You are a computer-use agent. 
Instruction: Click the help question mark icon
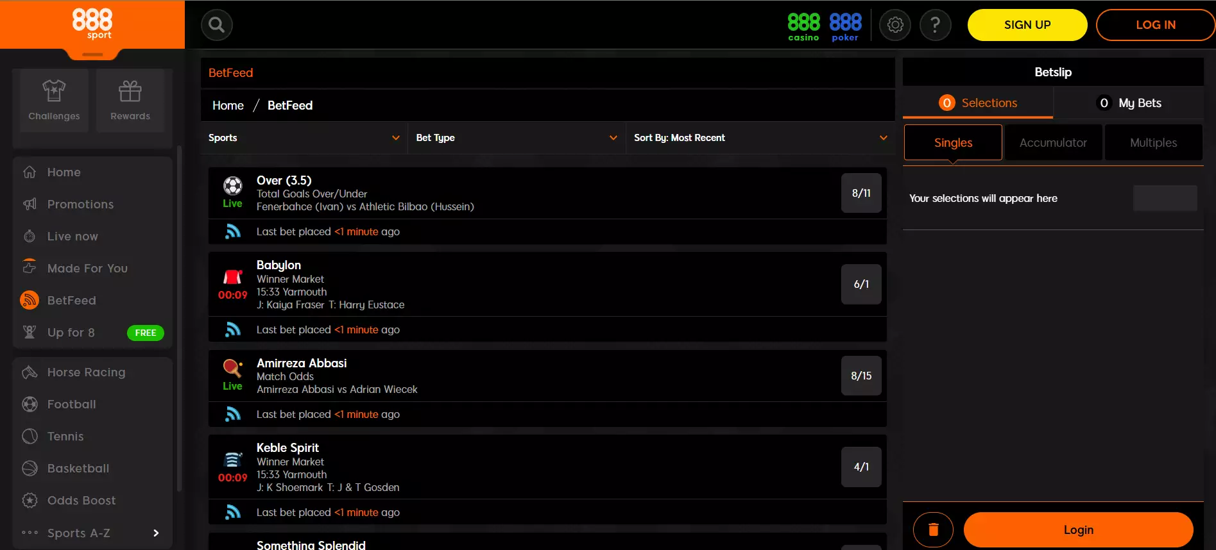[x=935, y=25]
